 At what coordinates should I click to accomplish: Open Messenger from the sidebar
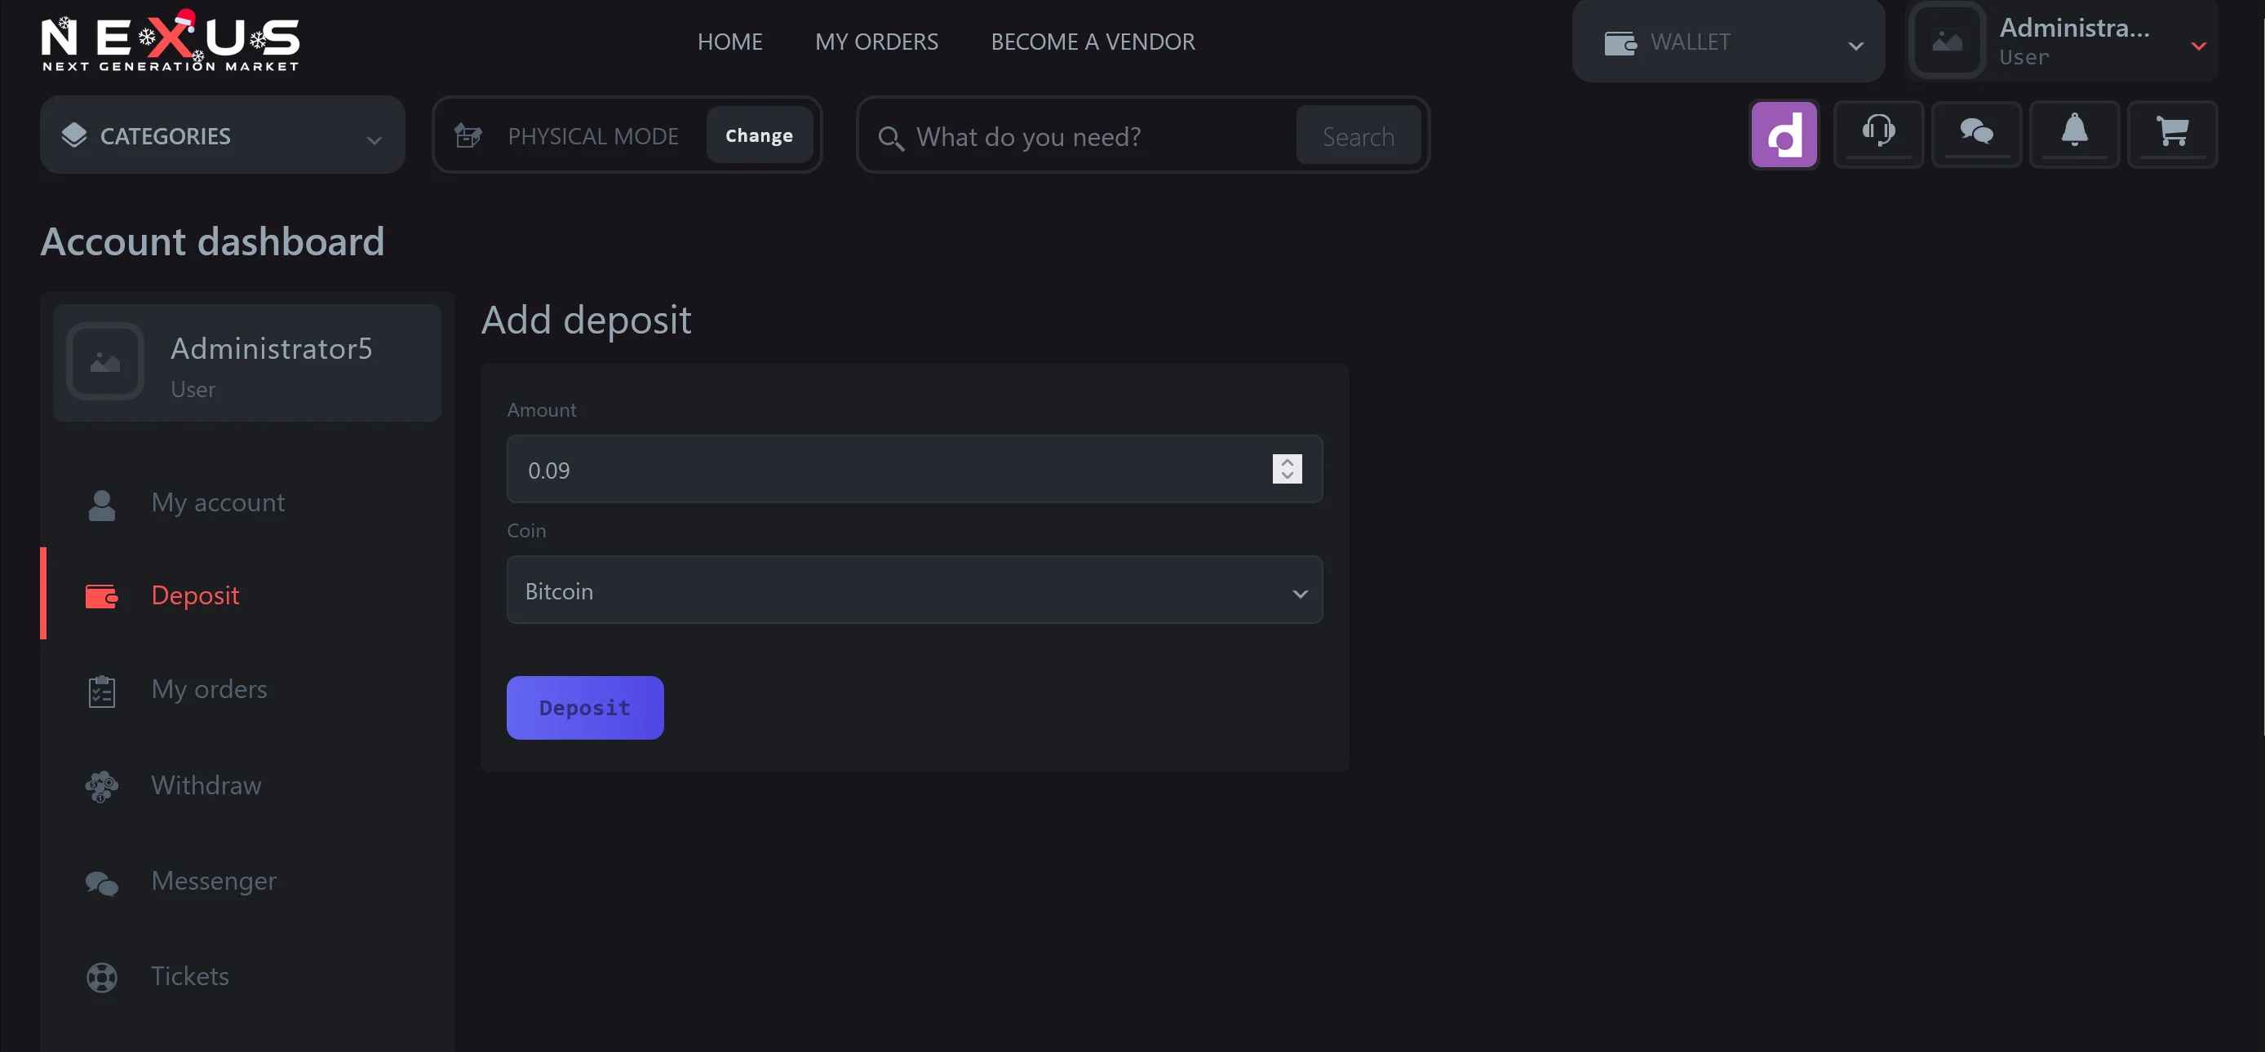coord(213,881)
